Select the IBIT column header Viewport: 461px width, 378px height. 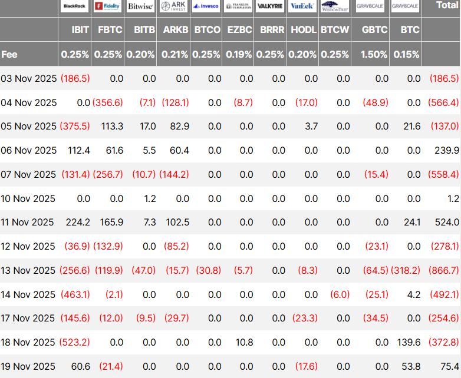[80, 29]
